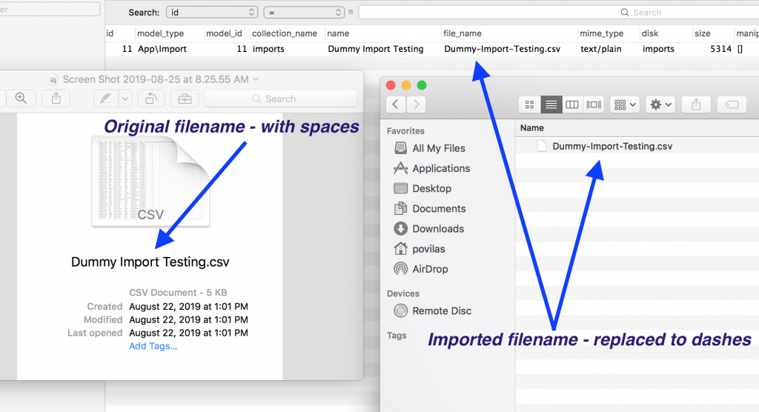Select Applications in the Finder sidebar
The height and width of the screenshot is (412, 759).
coord(441,168)
